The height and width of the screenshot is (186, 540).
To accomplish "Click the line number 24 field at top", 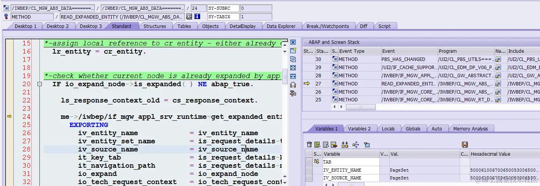I will pyautogui.click(x=198, y=8).
